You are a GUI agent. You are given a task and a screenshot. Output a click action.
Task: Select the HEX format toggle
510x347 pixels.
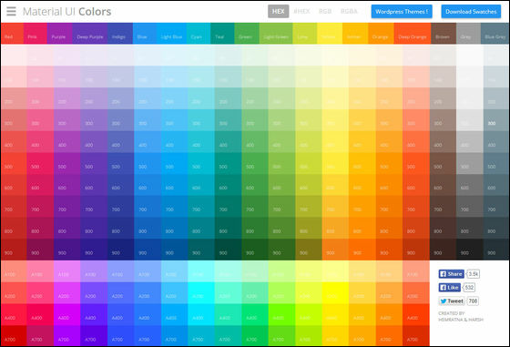tap(278, 11)
